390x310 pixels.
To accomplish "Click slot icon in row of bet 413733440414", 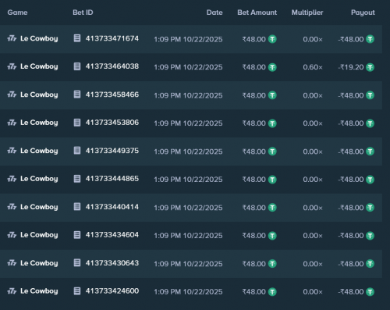I will (x=12, y=207).
